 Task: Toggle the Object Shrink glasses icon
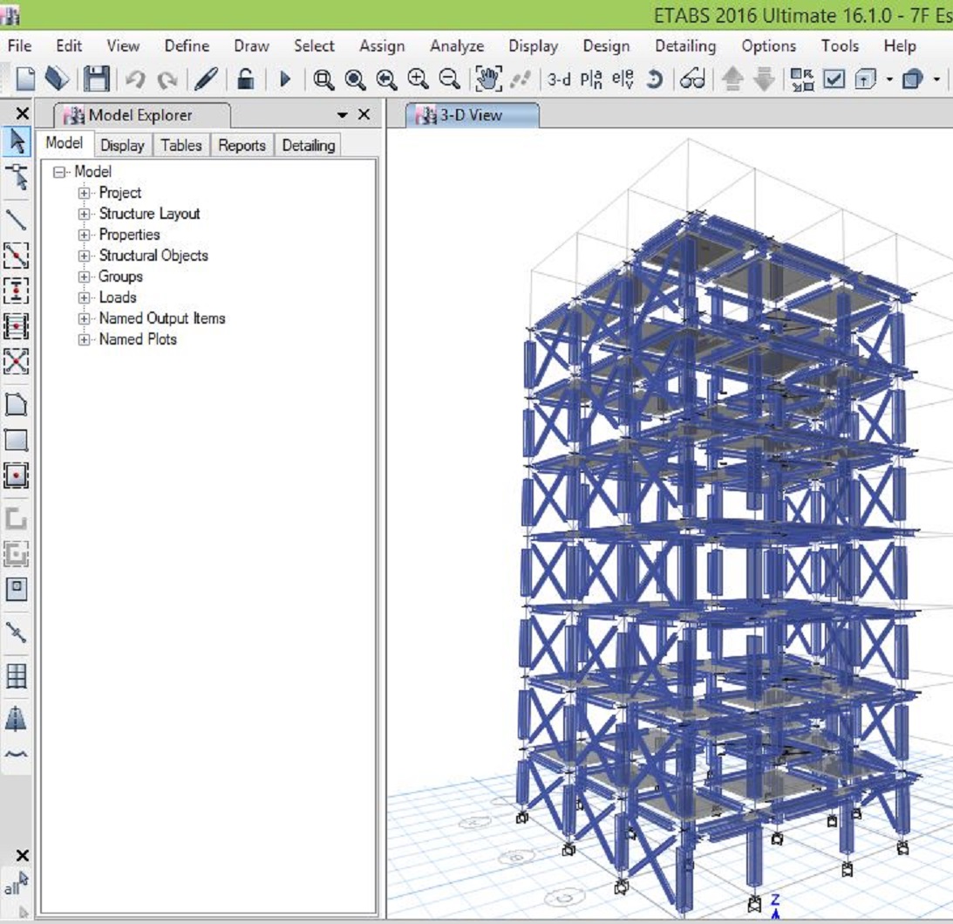point(692,79)
